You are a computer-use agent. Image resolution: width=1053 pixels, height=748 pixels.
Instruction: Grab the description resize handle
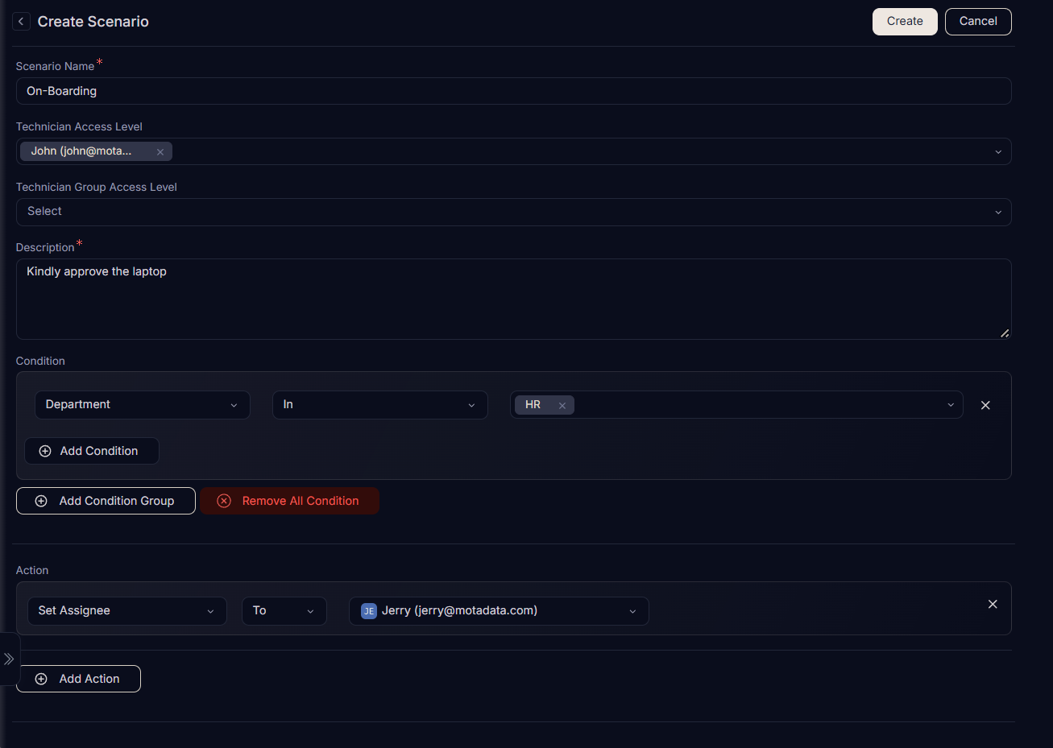[x=1005, y=333]
